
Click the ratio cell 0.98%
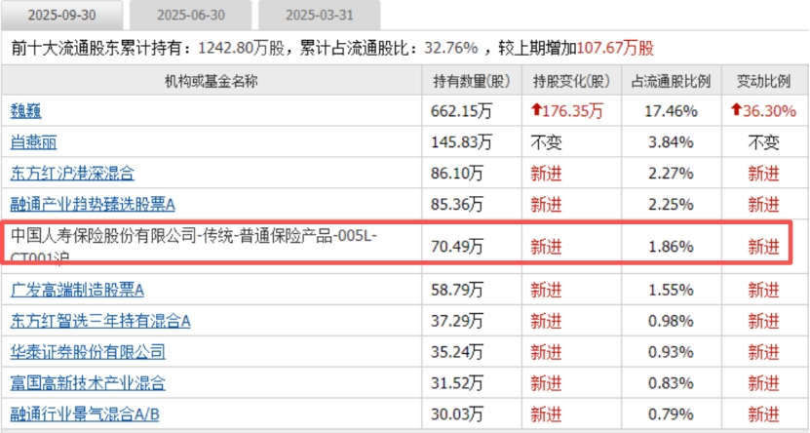tap(671, 321)
